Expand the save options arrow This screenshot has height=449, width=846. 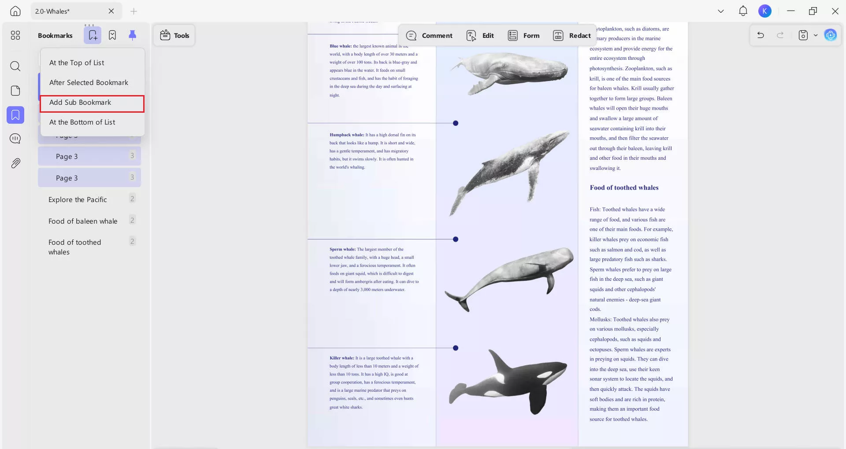click(816, 35)
